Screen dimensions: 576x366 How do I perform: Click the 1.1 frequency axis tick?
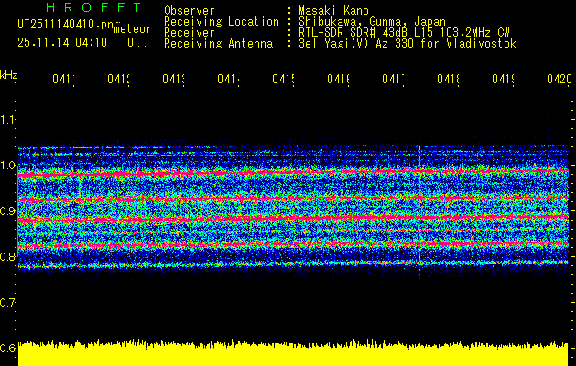click(8, 120)
